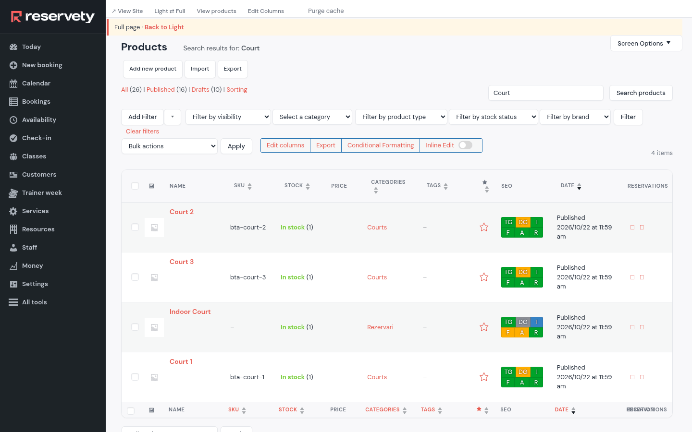
Task: Select the Conditional Formatting tab
Action: 381,145
